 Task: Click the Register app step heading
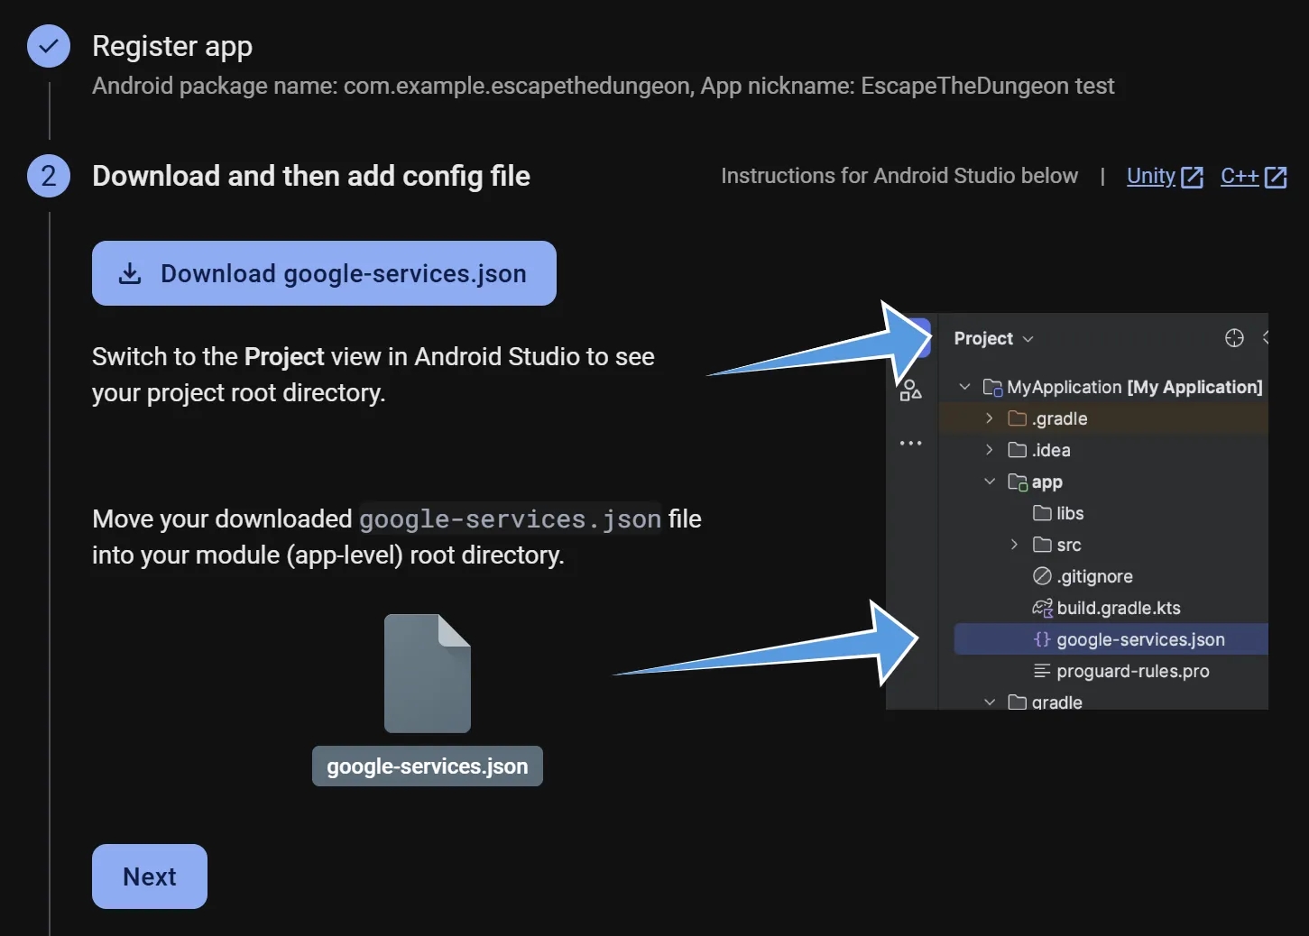[x=172, y=46]
